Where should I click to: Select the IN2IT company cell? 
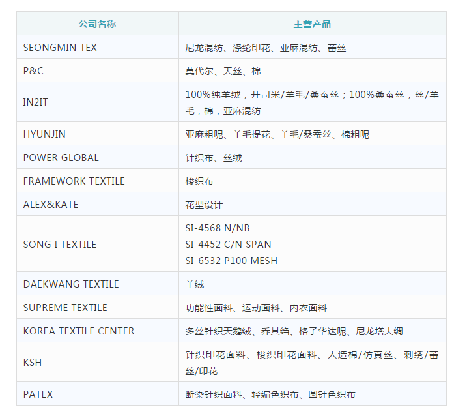[x=98, y=102]
